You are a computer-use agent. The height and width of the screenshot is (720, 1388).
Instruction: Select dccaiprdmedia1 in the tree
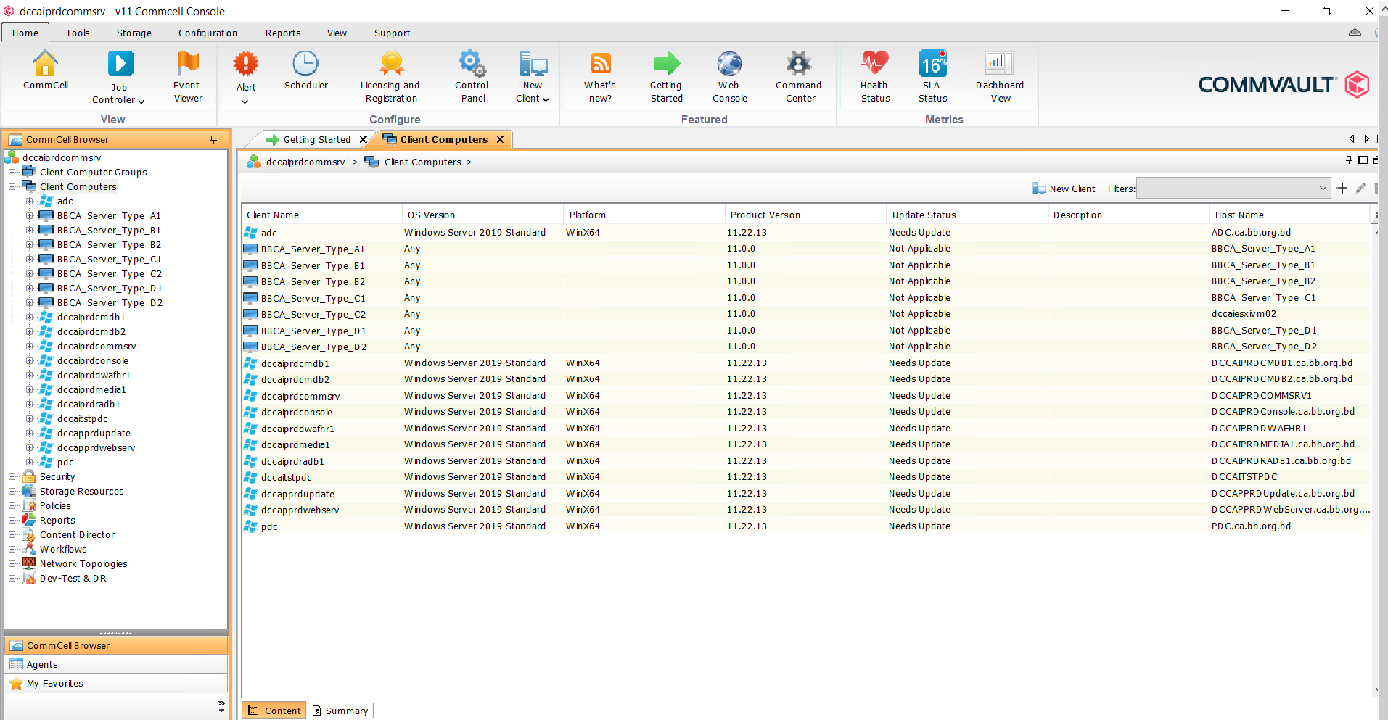click(x=91, y=389)
